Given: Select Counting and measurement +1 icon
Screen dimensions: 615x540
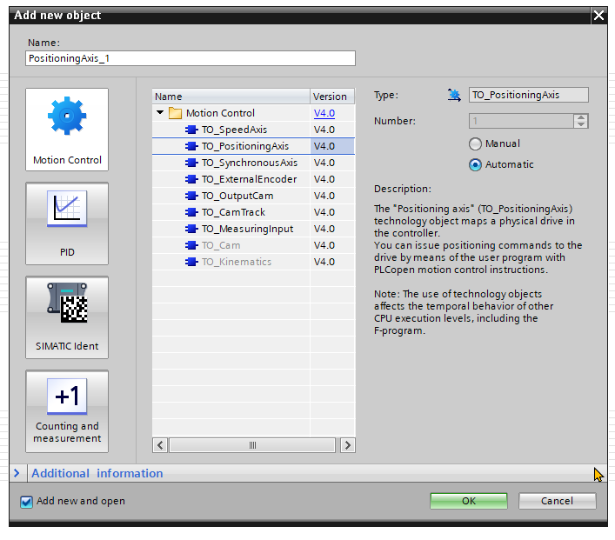Looking at the screenshot, I should point(67,396).
